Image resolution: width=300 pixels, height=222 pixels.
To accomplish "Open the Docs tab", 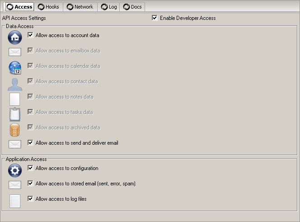I will (x=132, y=7).
